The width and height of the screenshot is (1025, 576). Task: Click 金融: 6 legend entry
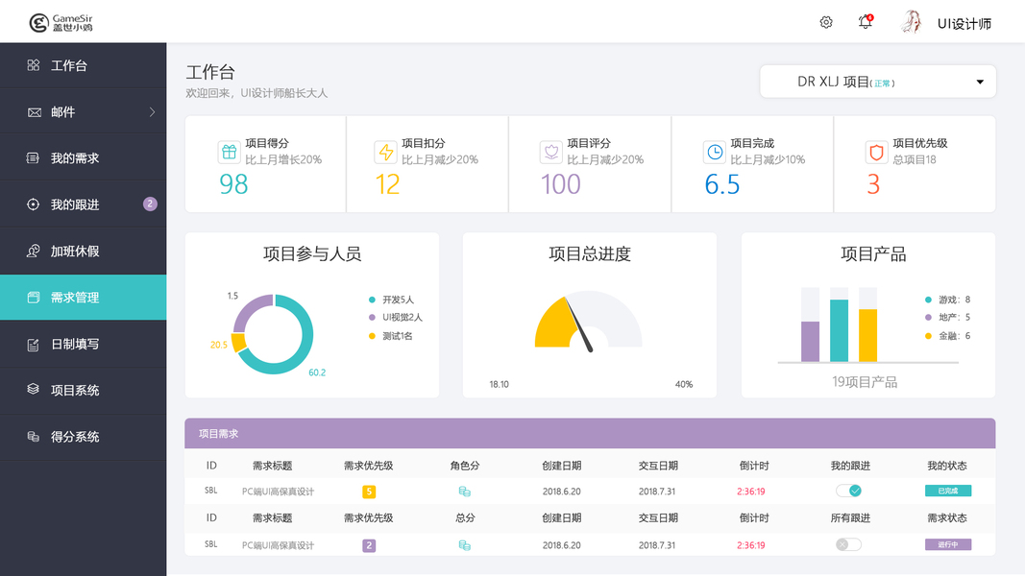[948, 336]
